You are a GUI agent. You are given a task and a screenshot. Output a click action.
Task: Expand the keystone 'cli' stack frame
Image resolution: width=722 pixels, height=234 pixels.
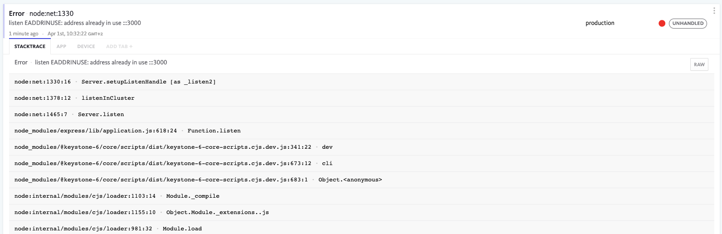(361, 163)
